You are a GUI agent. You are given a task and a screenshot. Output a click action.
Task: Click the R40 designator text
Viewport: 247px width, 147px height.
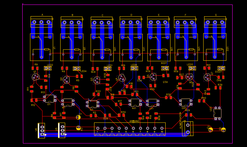(204, 98)
